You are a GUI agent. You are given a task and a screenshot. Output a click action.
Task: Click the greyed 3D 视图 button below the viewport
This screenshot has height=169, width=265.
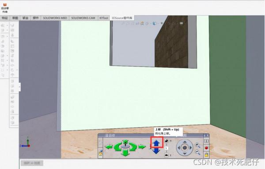coord(32,163)
